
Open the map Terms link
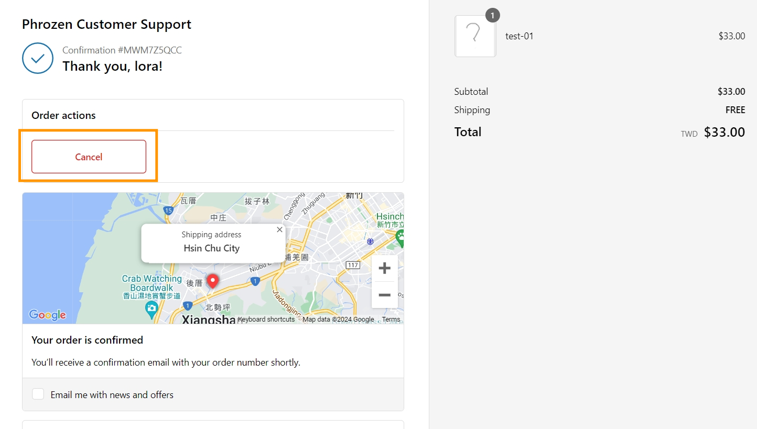pos(391,320)
